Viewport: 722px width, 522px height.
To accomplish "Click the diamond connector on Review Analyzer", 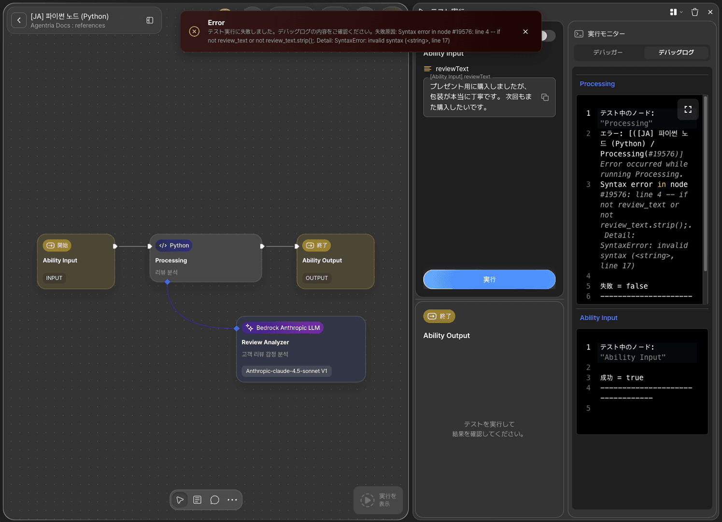I will click(237, 328).
